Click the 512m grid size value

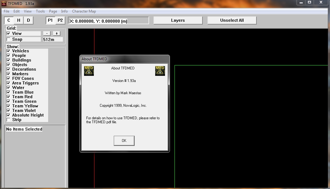tap(53, 39)
